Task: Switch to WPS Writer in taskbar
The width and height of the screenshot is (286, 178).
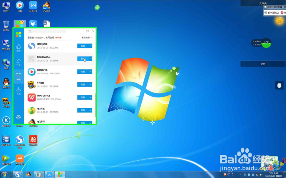Action: (49, 175)
